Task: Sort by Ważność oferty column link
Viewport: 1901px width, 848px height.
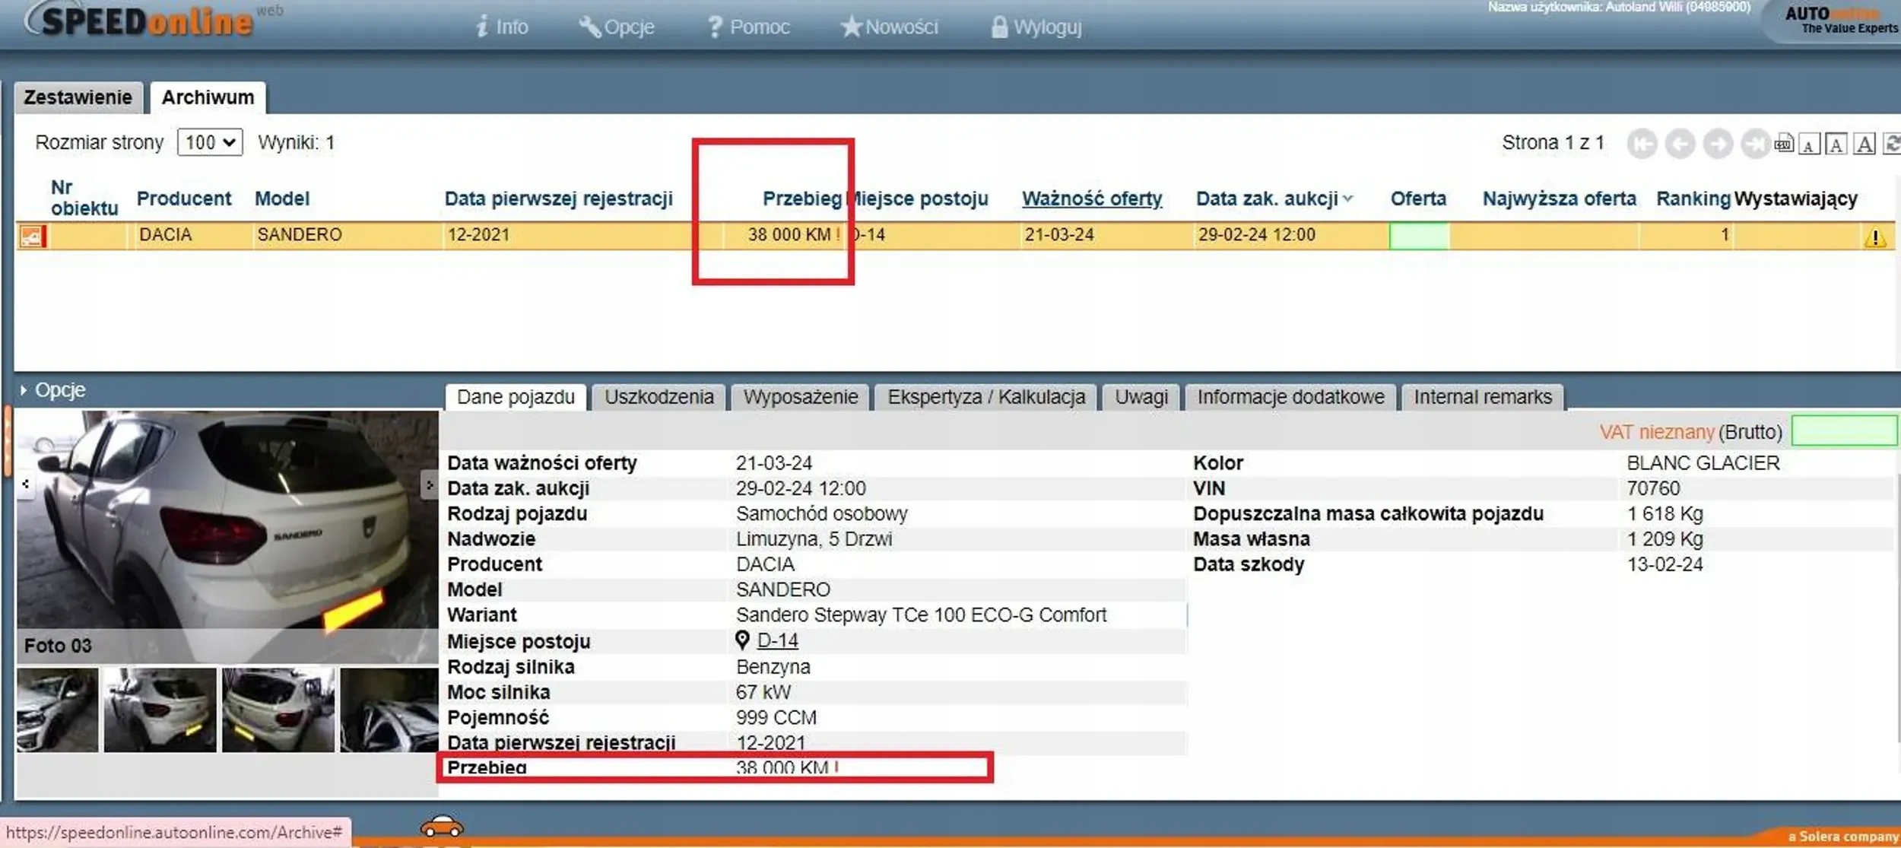Action: [x=1091, y=199]
